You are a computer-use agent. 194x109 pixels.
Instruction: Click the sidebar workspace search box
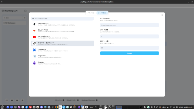click(13, 18)
